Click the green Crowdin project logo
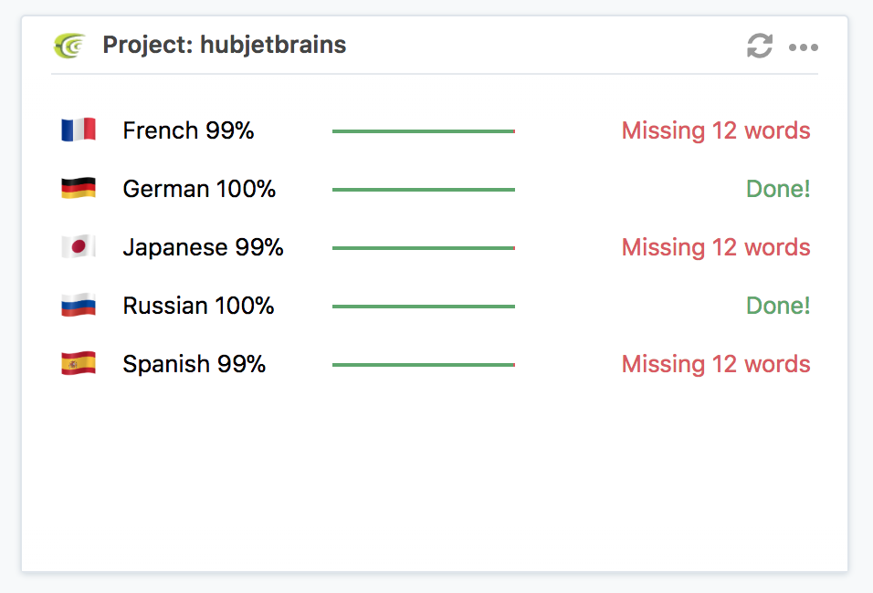Viewport: 873px width, 593px height. coord(69,45)
